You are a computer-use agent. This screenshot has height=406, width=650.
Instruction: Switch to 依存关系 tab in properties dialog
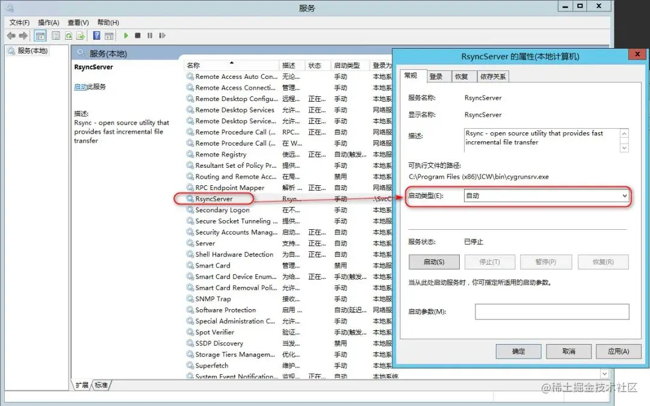[493, 76]
